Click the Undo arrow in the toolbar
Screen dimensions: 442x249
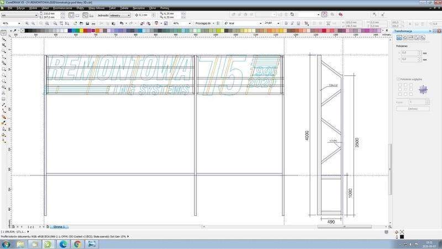120,24
